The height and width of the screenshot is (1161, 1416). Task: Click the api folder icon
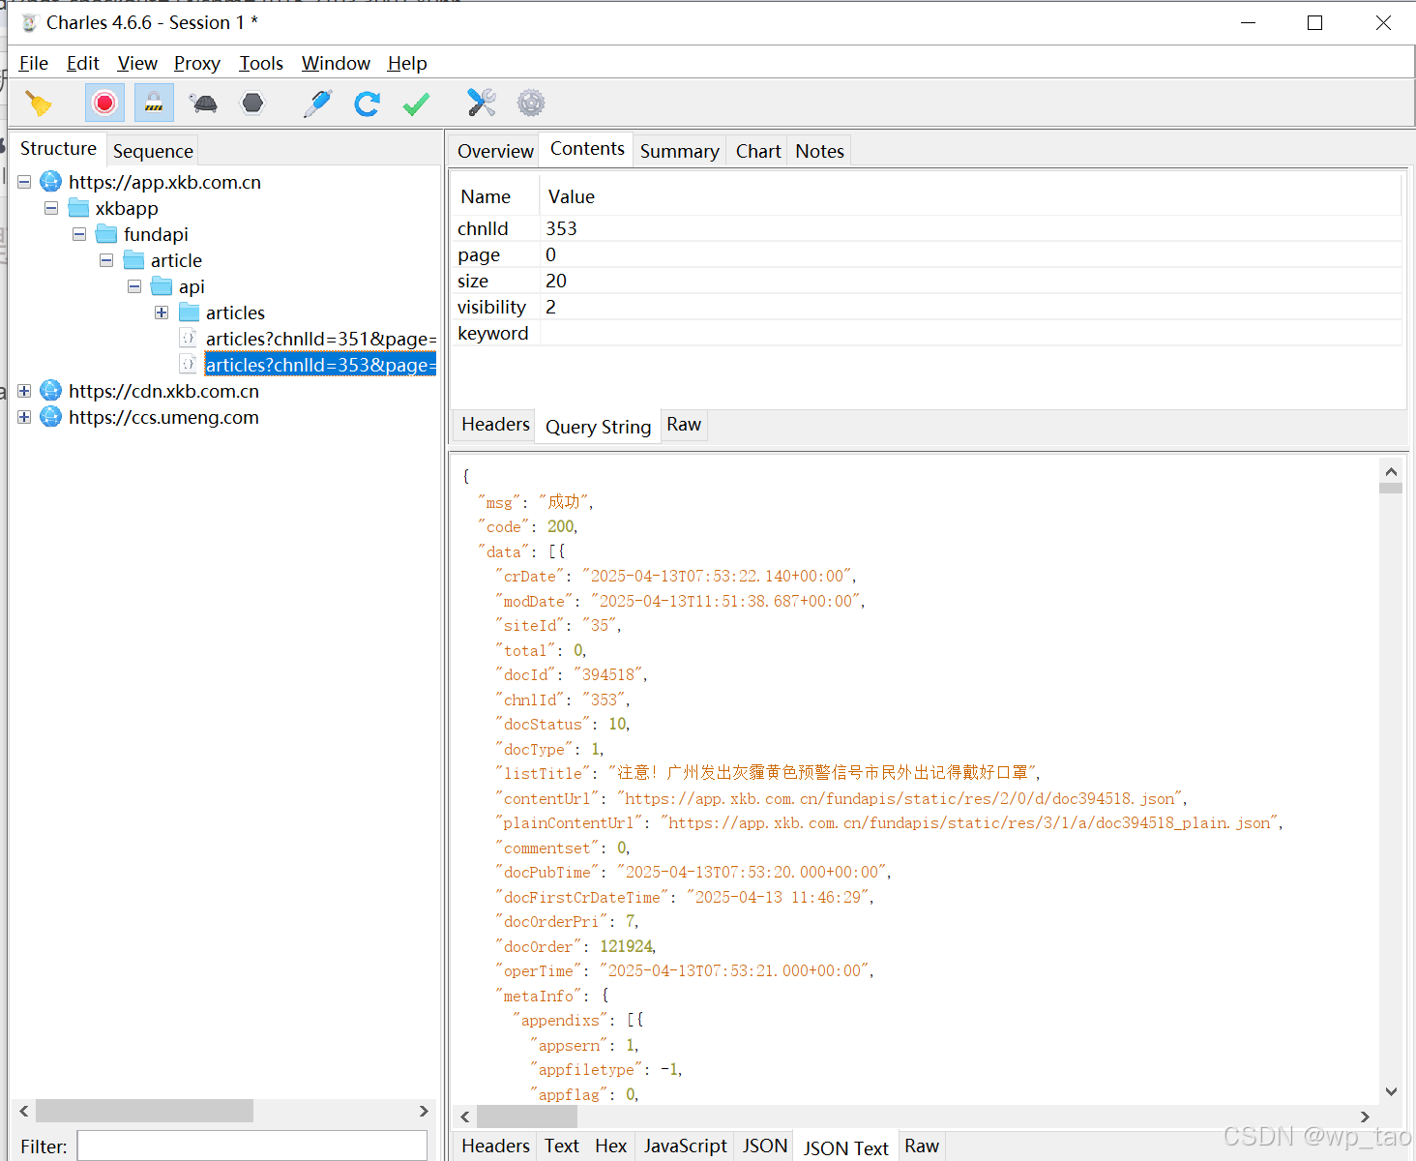pyautogui.click(x=162, y=286)
